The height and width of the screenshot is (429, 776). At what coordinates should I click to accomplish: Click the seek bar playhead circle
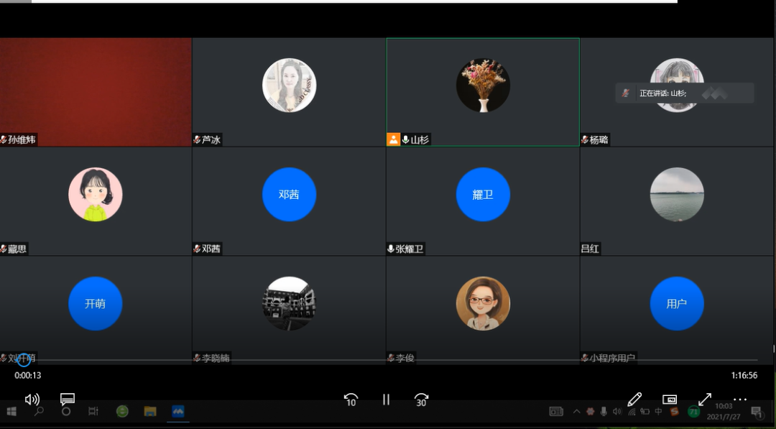(x=24, y=359)
